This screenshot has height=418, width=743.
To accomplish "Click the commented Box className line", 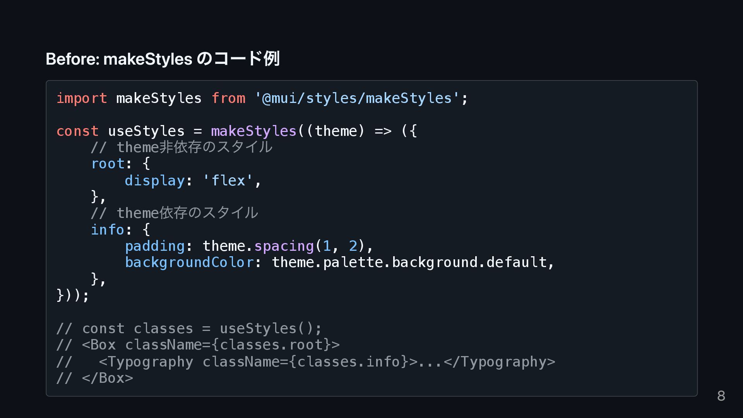I will (x=198, y=345).
